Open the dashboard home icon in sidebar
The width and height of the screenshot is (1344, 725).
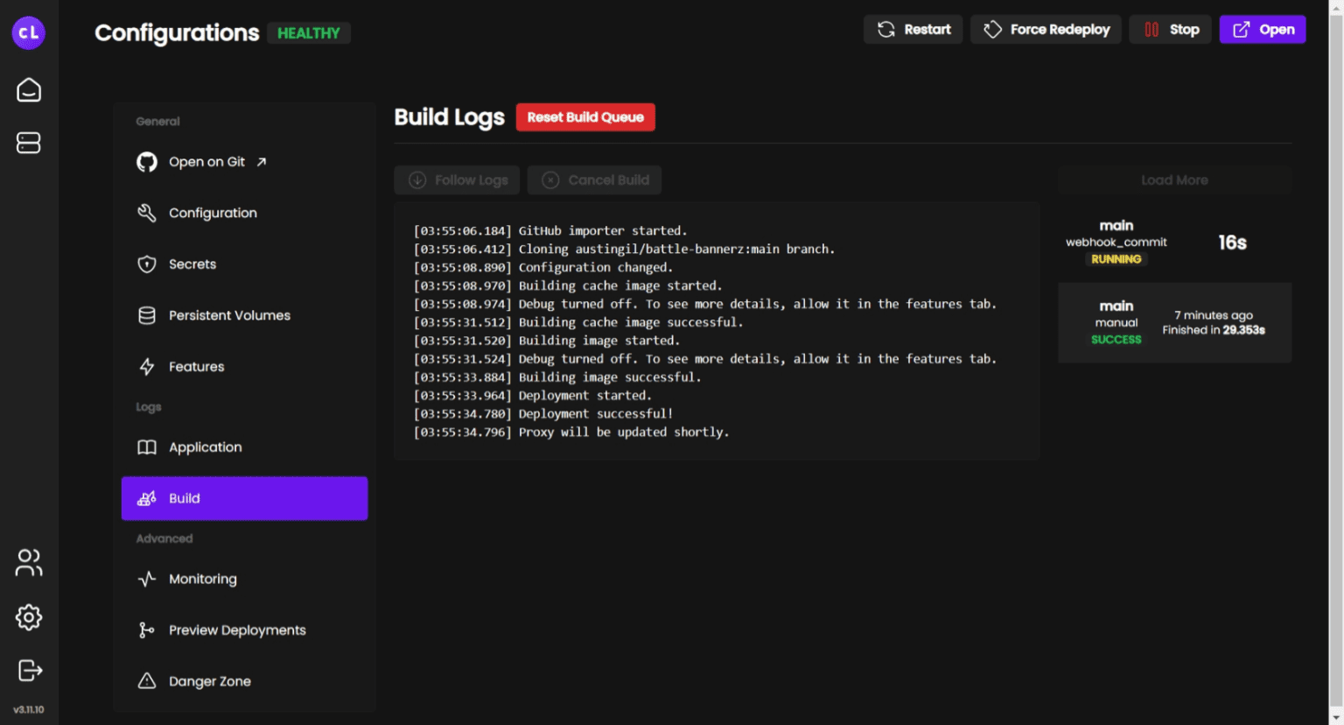28,89
